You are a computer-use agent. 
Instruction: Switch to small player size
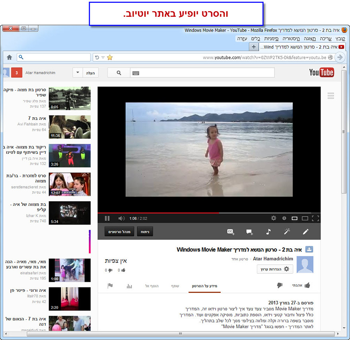pyautogui.click(x=294, y=218)
